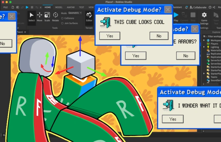Expand the Lighting node in Explorer
Screen dimensions: 221x142
click(204, 47)
